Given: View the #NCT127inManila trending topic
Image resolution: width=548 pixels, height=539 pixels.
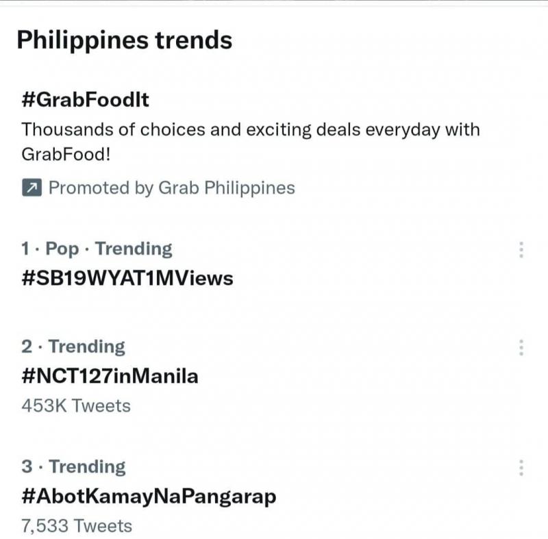Looking at the screenshot, I should click(110, 376).
